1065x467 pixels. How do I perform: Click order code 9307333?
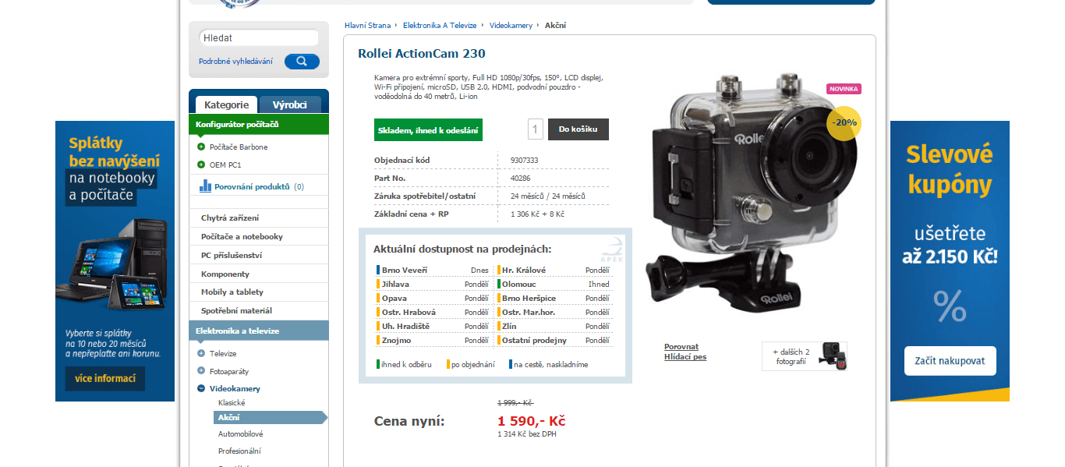click(x=524, y=161)
